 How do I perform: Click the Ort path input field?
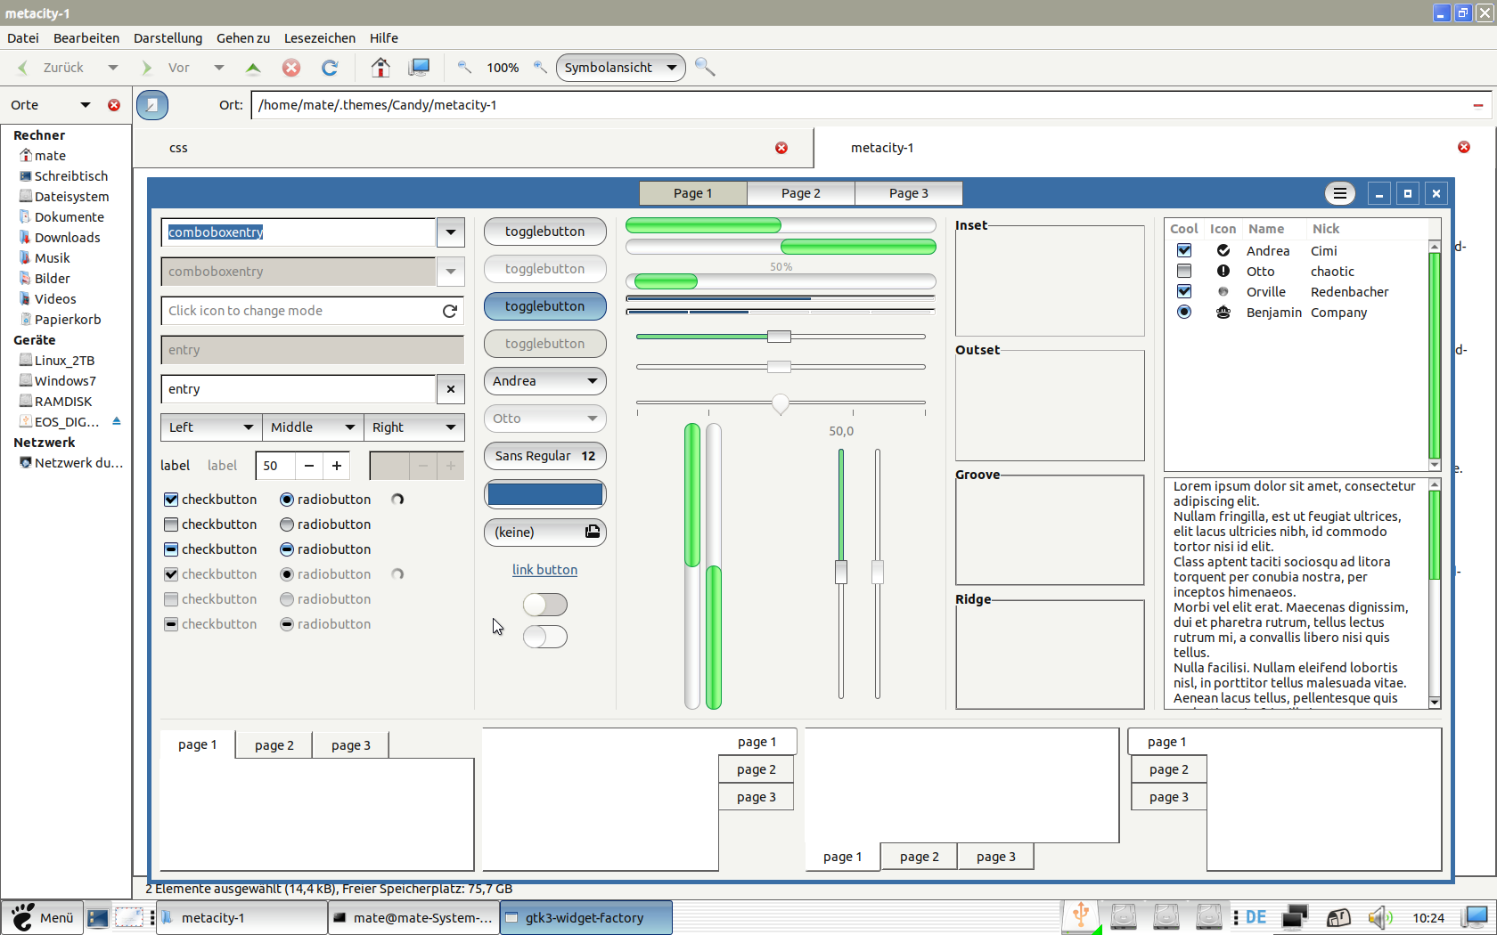pyautogui.click(x=860, y=105)
